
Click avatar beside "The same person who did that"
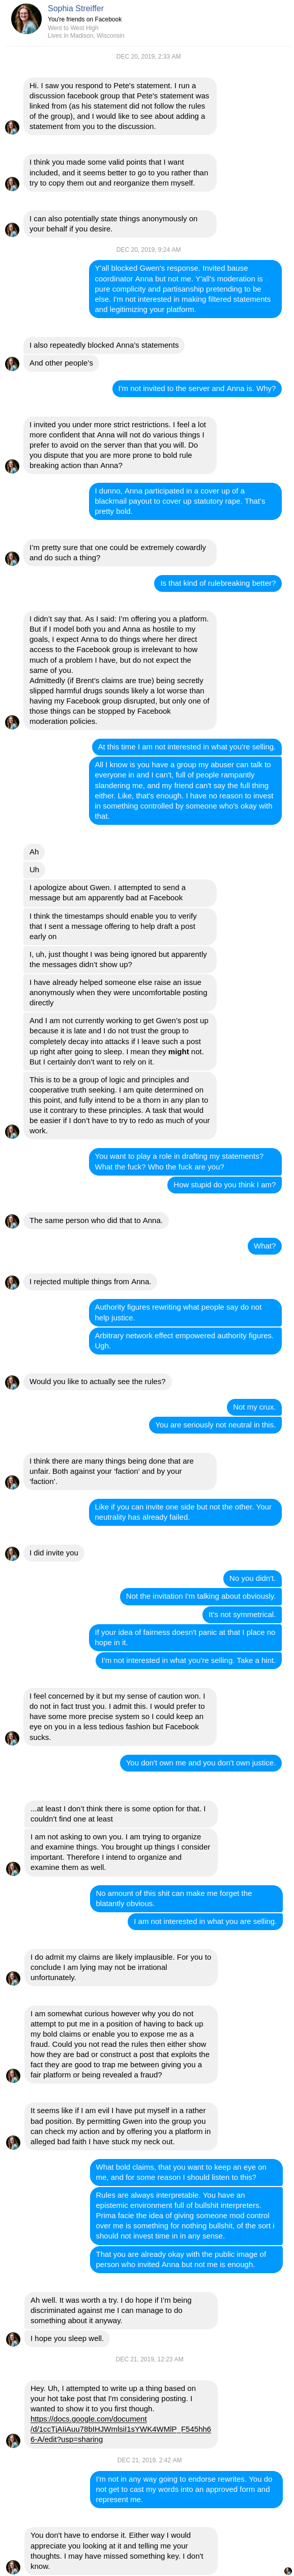click(x=12, y=1221)
